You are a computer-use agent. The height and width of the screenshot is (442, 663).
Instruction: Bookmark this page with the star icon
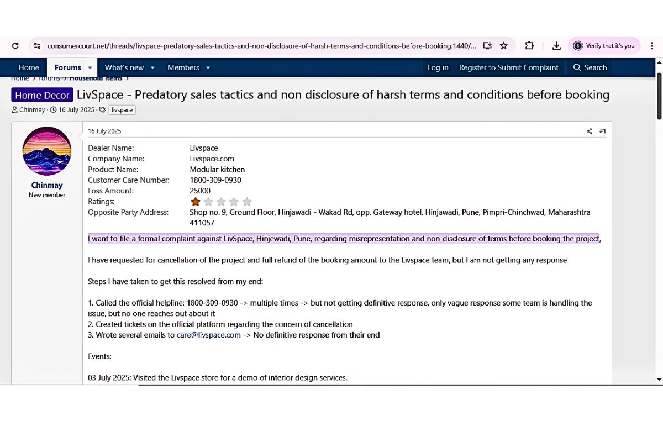tap(503, 46)
